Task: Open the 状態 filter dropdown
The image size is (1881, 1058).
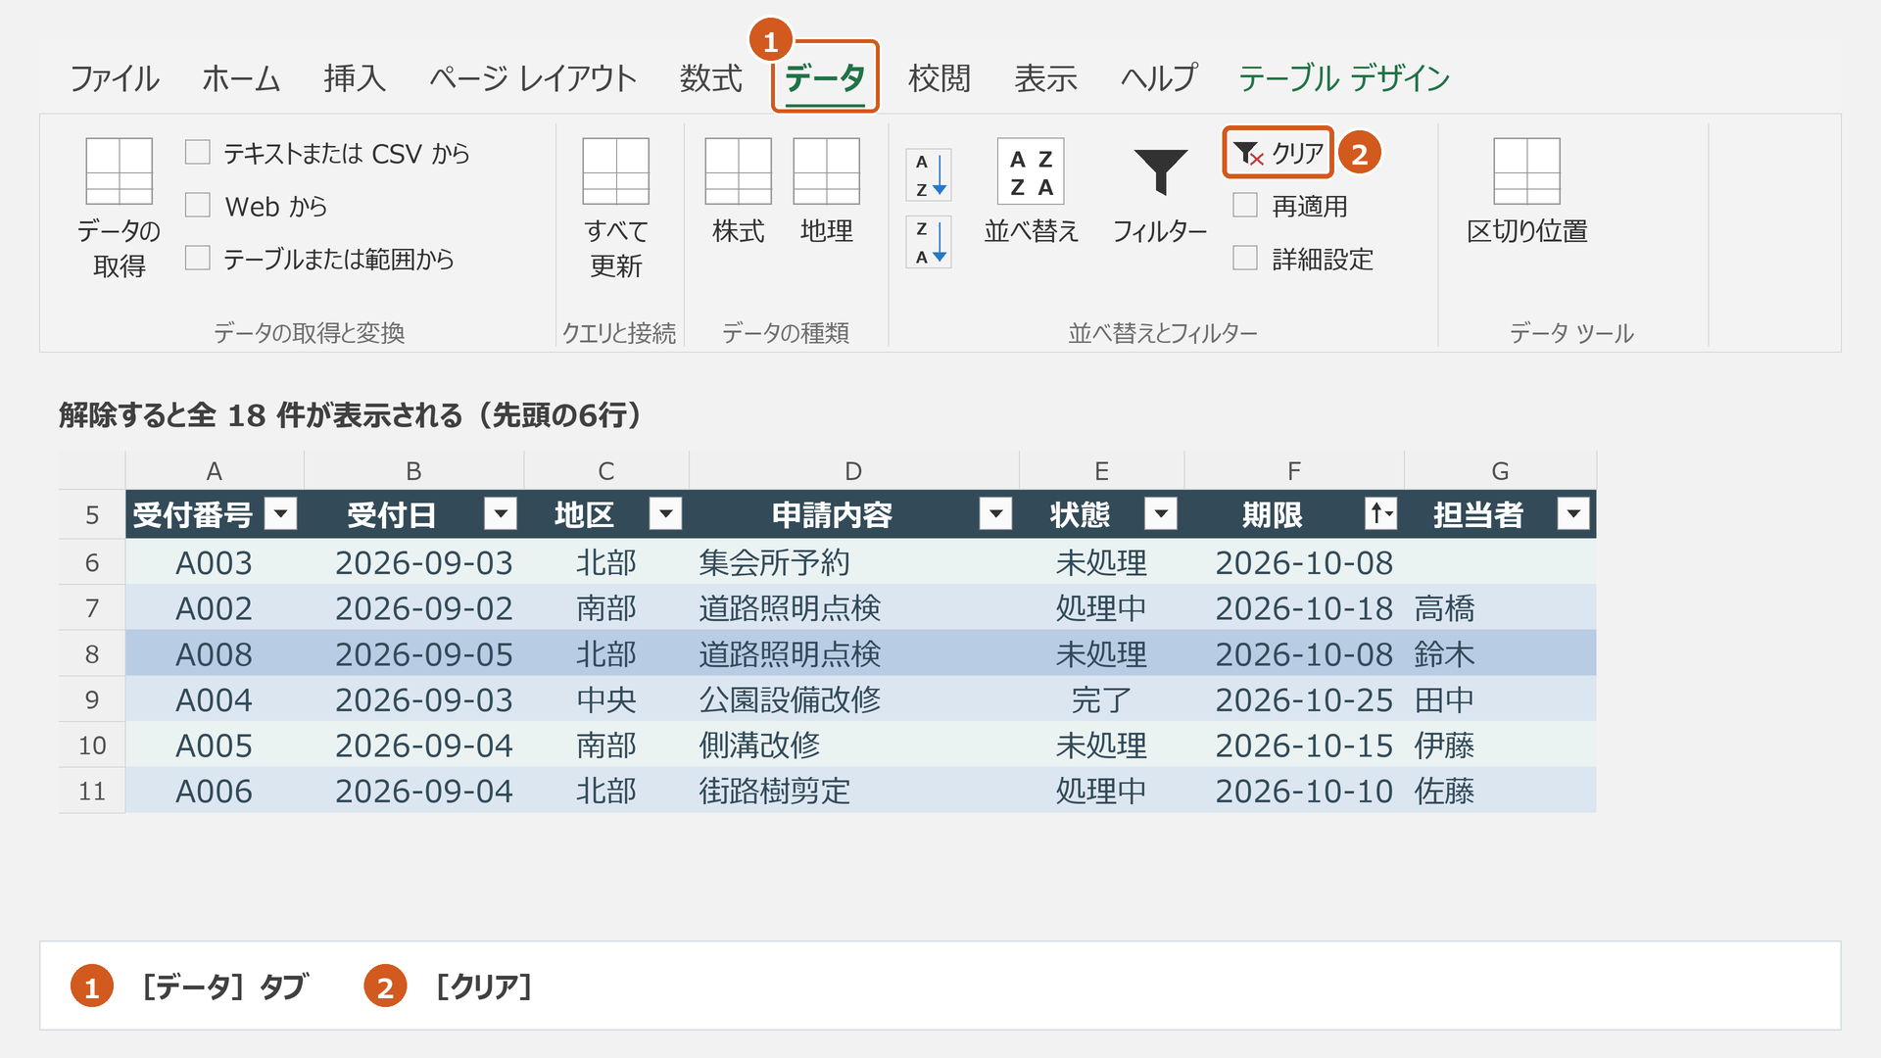Action: pos(1161,513)
